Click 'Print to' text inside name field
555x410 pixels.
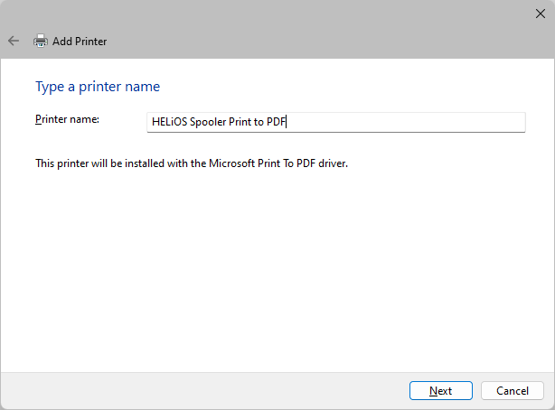247,122
